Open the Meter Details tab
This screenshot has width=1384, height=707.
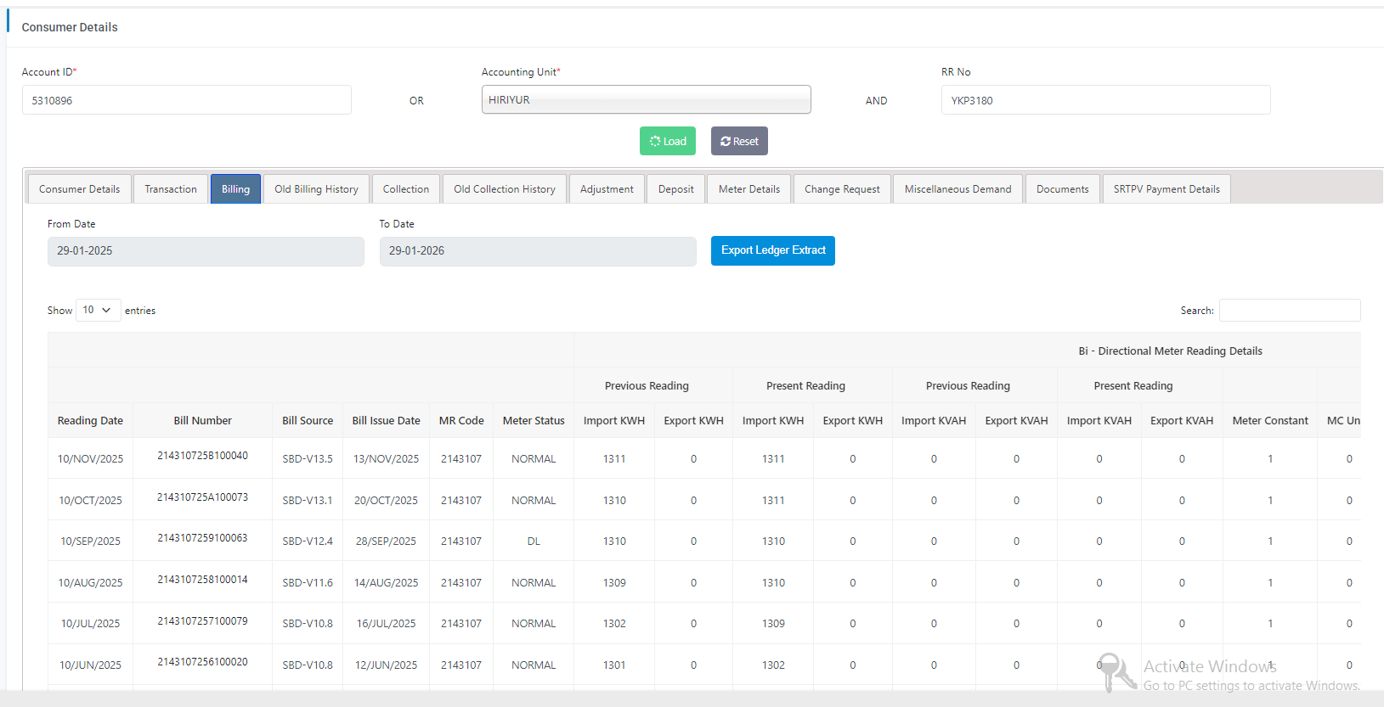748,189
